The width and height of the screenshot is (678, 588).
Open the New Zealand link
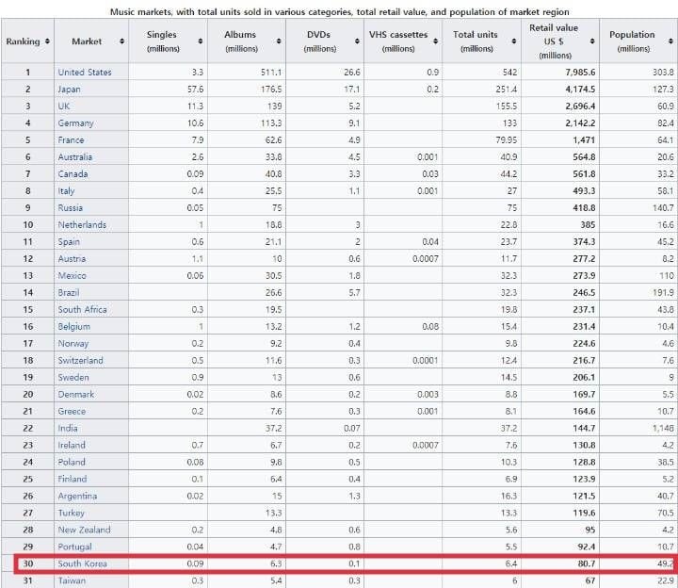[84, 531]
